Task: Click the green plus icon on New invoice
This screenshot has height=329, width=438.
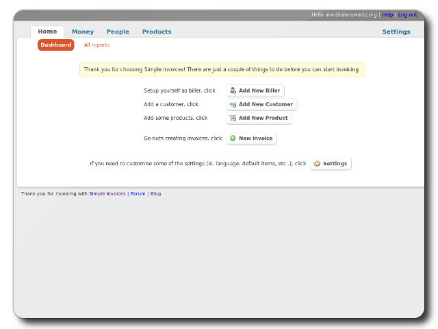Action: pos(233,138)
